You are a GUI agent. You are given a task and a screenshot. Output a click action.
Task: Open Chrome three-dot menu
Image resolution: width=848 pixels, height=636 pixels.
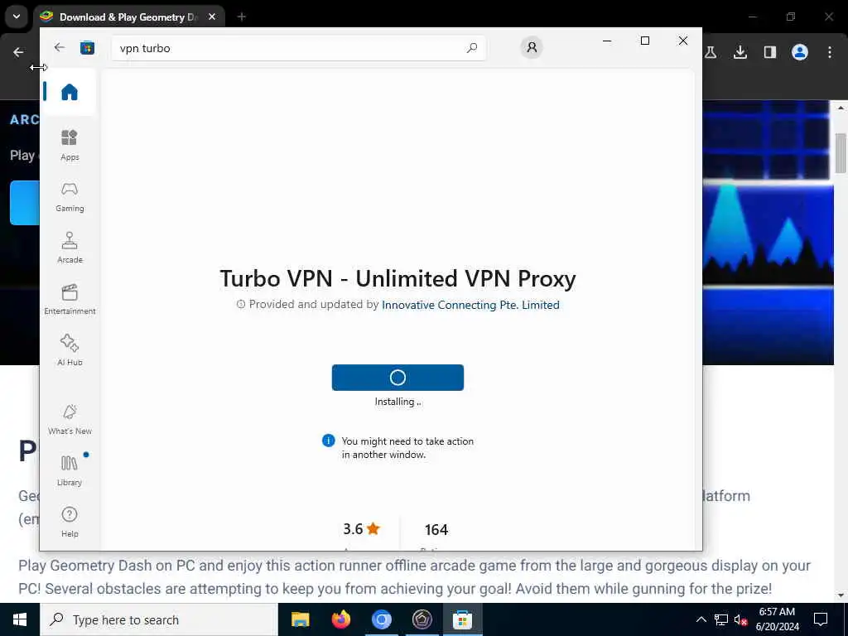(830, 52)
